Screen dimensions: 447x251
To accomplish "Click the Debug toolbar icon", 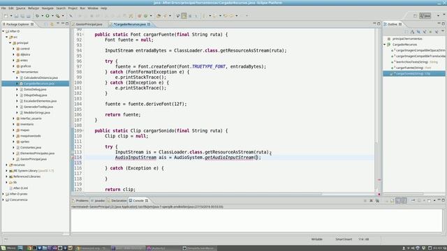I will coord(37,16).
